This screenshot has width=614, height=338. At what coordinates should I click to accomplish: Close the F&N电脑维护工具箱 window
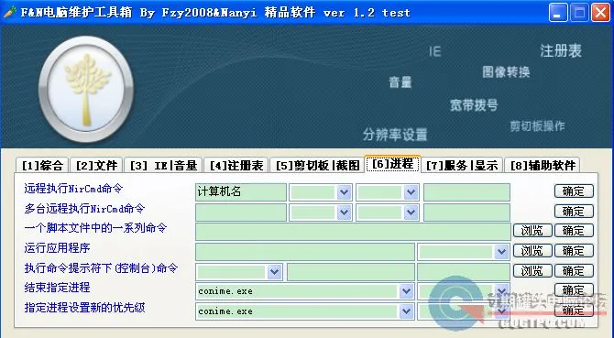pyautogui.click(x=600, y=13)
